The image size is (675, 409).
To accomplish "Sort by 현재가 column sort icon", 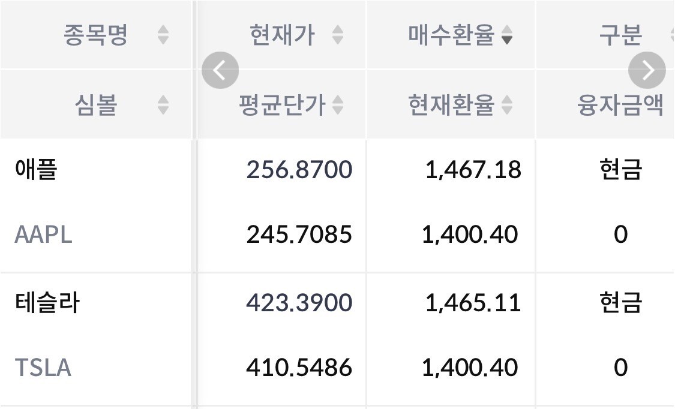I will [x=338, y=35].
